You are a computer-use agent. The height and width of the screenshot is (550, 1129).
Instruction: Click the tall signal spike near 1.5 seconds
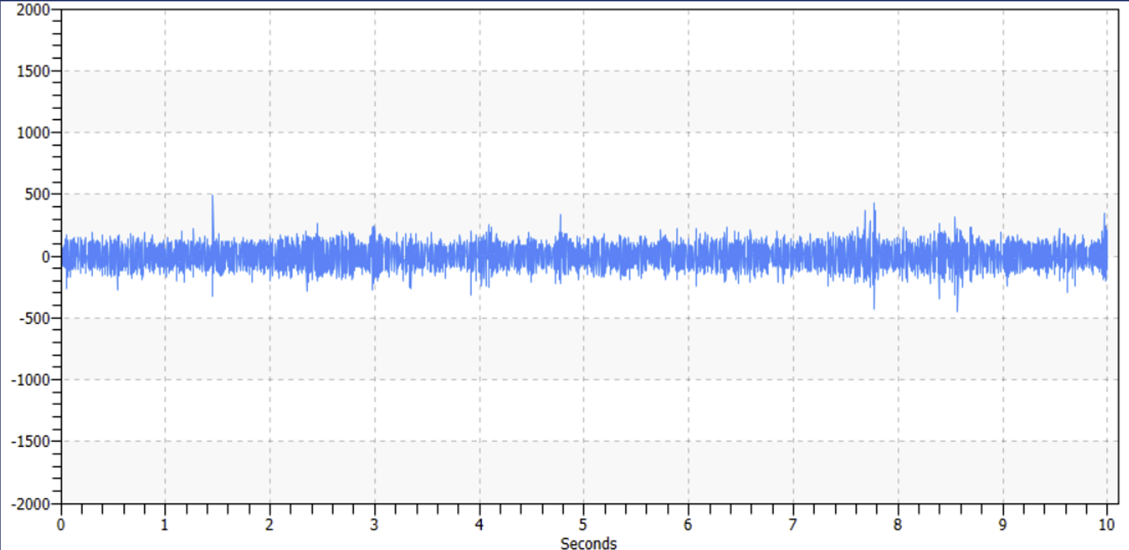point(213,198)
